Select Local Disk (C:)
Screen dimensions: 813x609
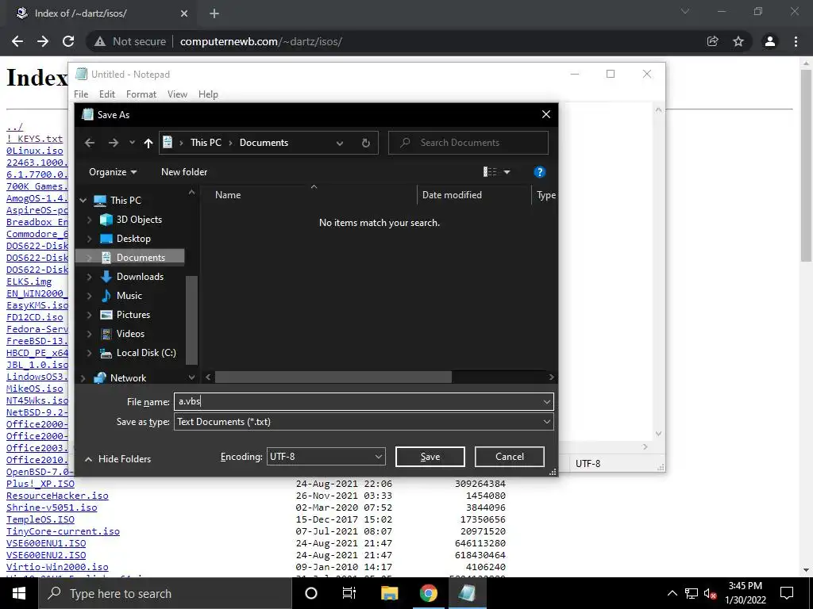146,353
